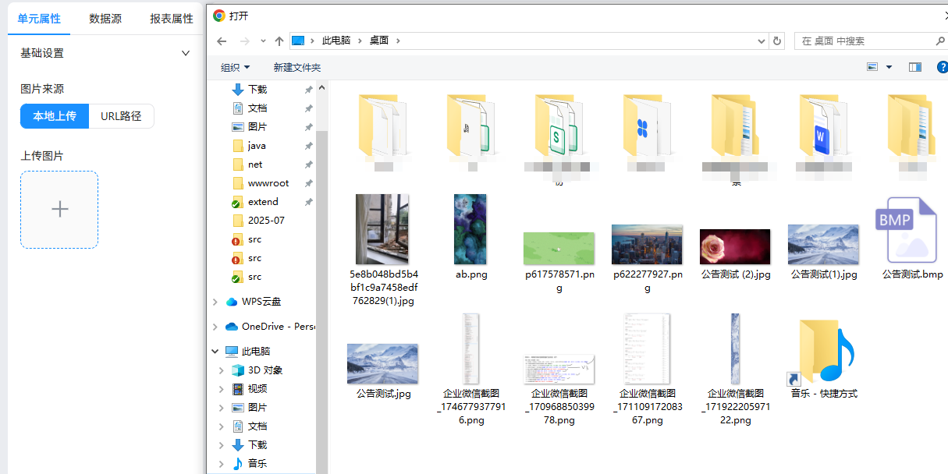Expand the 3D 对象 tree node
The image size is (948, 474).
click(222, 370)
